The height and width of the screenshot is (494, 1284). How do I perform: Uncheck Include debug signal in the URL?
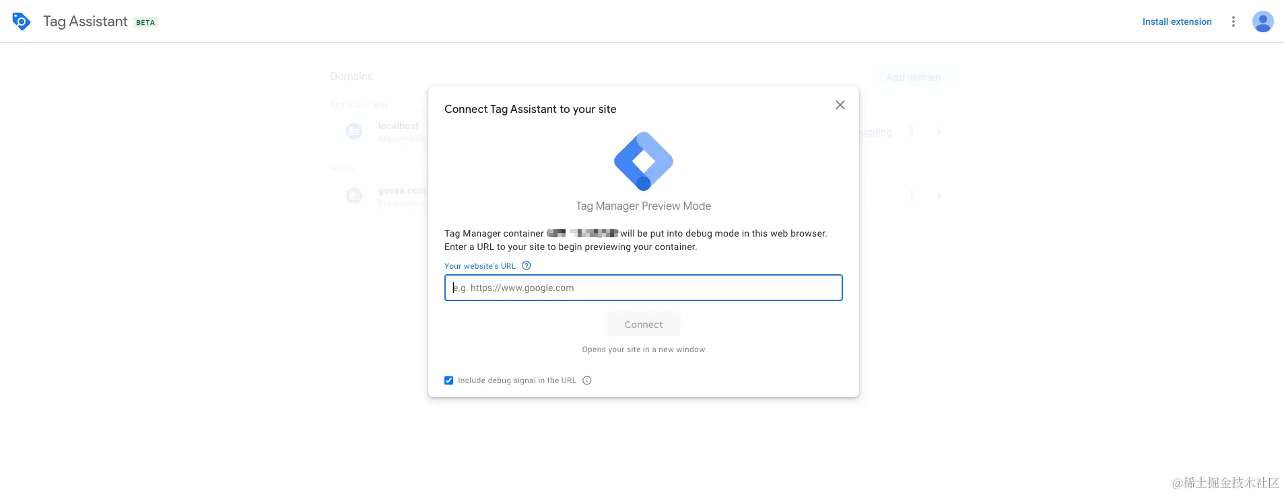point(449,380)
